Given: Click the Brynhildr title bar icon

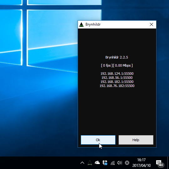Looking at the screenshot, I should coord(81,25).
